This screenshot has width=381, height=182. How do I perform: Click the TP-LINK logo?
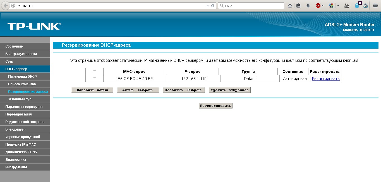tap(34, 26)
